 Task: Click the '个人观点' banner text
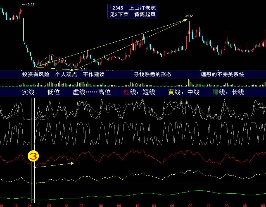(x=66, y=74)
